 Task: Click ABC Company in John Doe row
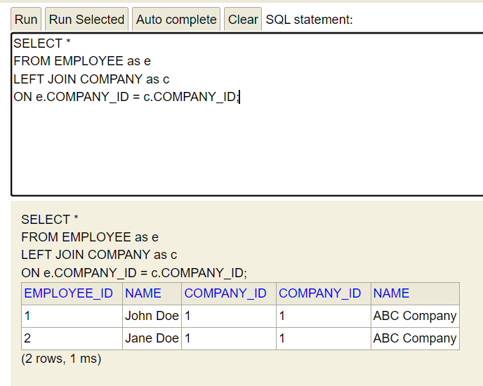click(x=415, y=316)
